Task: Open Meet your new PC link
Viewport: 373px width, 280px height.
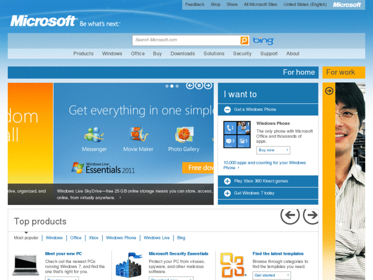Action: 63,254
